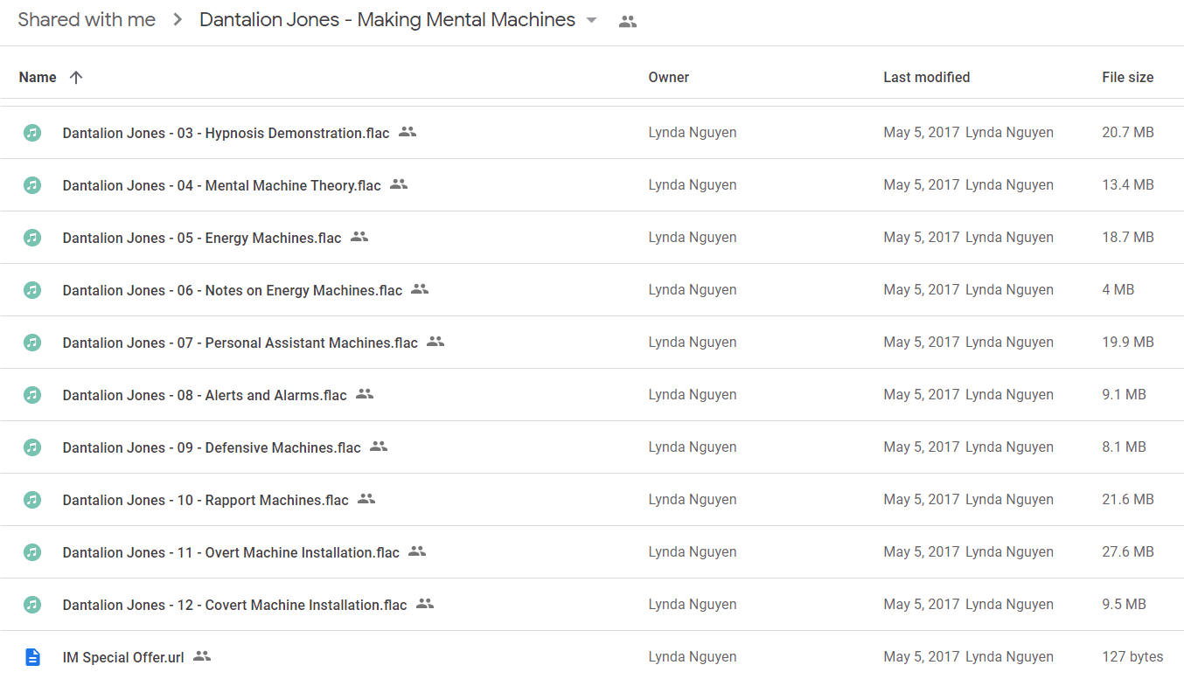
Task: Click shared-people icon beside folder title dropdown
Action: tap(627, 22)
